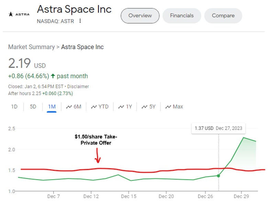Click the Dec 12 axis label

[x=91, y=196]
